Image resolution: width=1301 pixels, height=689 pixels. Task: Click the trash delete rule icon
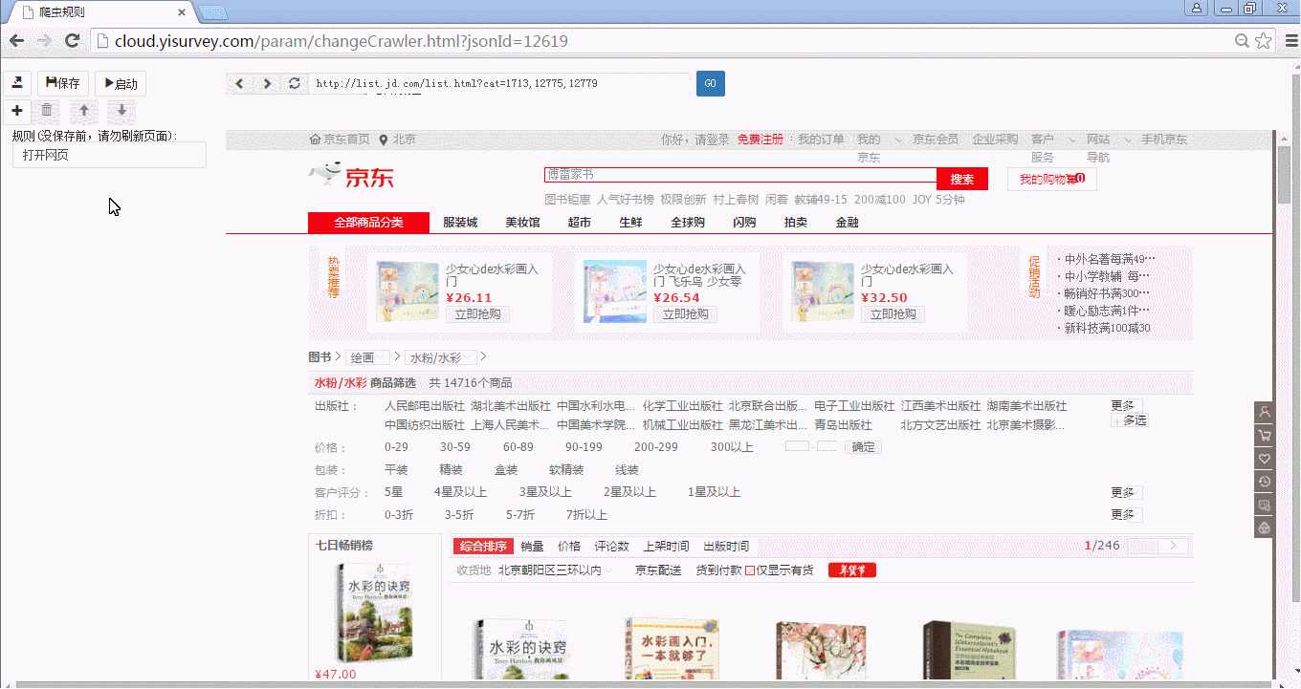[47, 111]
